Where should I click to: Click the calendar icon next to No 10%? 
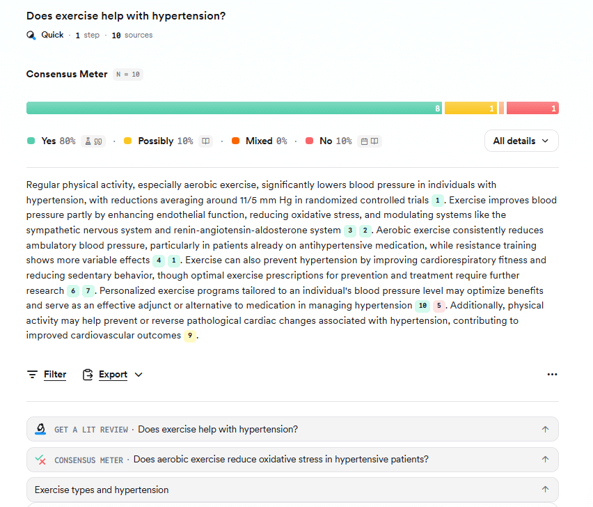365,141
